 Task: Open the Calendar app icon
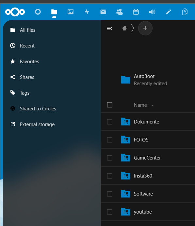136,12
